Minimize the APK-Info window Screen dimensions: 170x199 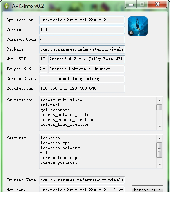(x=131, y=4)
